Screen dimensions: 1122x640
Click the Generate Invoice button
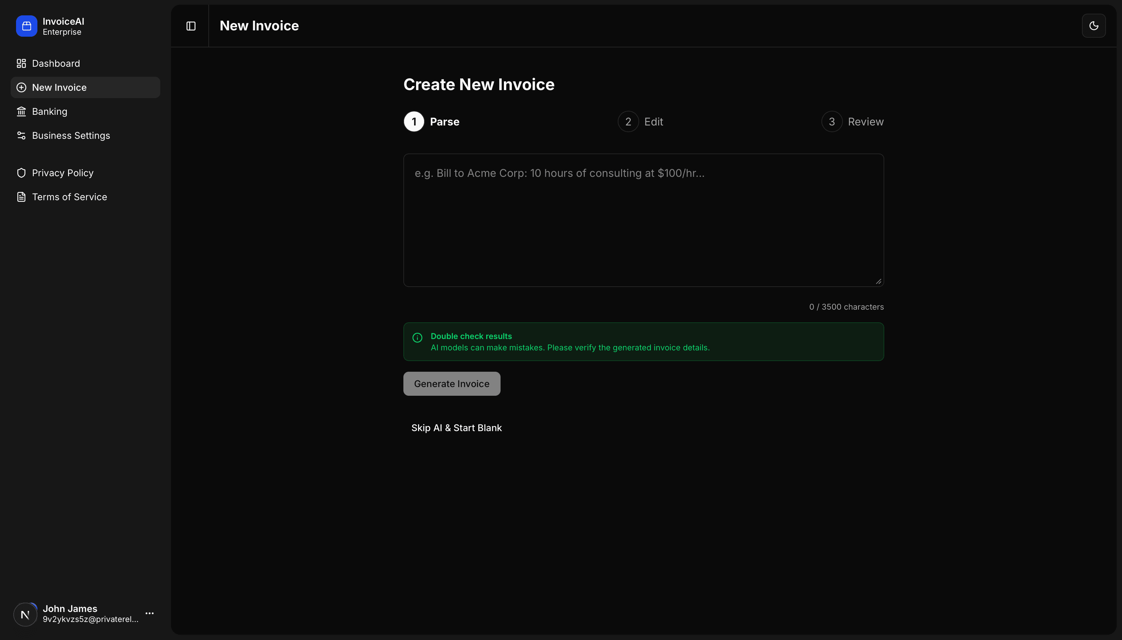[452, 383]
